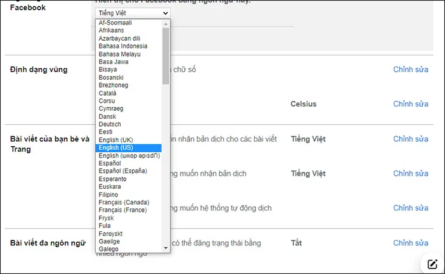445x274 pixels.
Task: Choose Español (España) from the list
Action: pos(129,171)
